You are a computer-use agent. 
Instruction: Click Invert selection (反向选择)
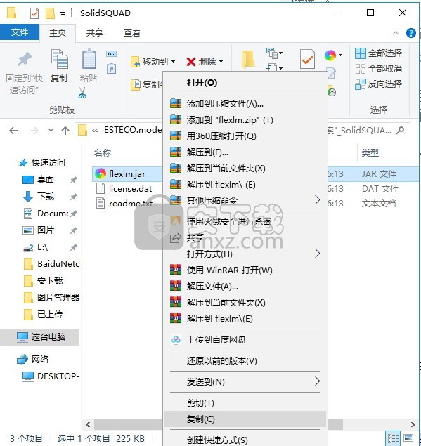(379, 84)
